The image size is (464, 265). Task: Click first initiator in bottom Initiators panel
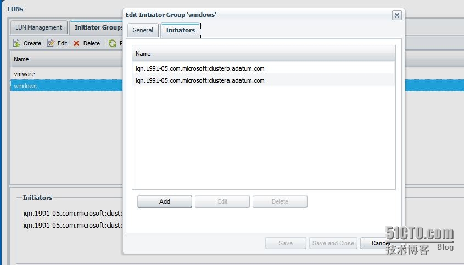tap(73, 213)
